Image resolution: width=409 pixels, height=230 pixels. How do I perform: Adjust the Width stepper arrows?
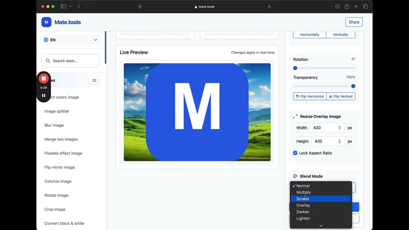coord(339,128)
